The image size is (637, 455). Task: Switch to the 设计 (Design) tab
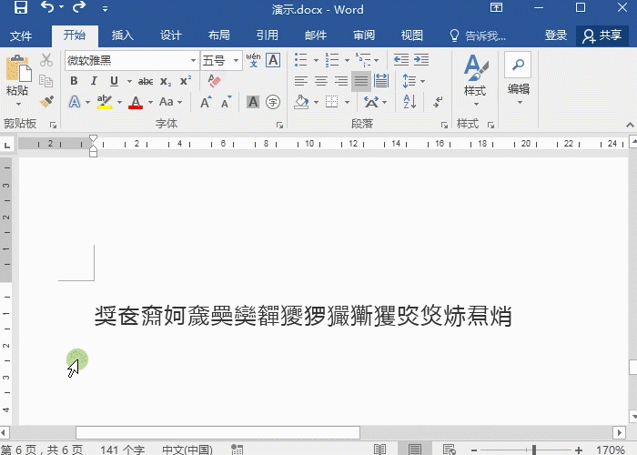(171, 35)
